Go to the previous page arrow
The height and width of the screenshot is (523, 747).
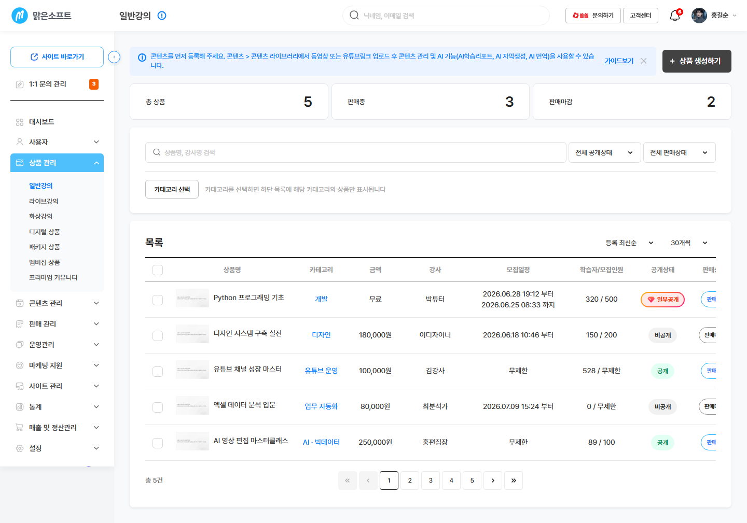click(368, 480)
